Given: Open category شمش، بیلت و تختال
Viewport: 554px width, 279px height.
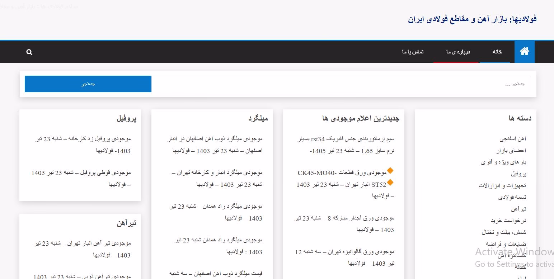Looking at the screenshot, I should point(504,232).
